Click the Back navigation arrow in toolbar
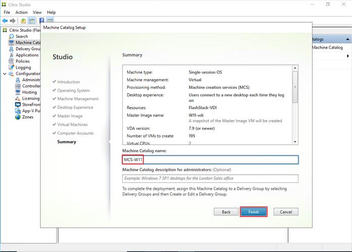Screen dimensions: 352x252 tap(5, 21)
